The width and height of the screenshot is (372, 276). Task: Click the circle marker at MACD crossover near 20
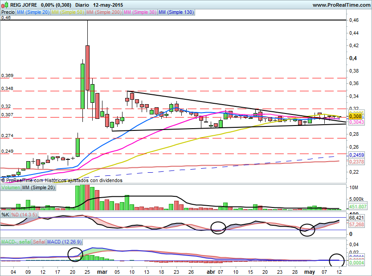pos(76,255)
